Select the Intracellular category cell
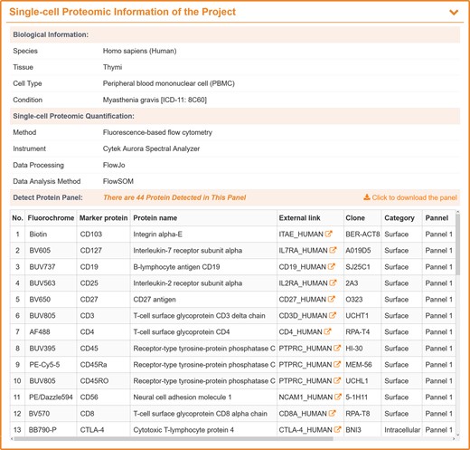This screenshot has height=450, width=470. click(x=402, y=430)
